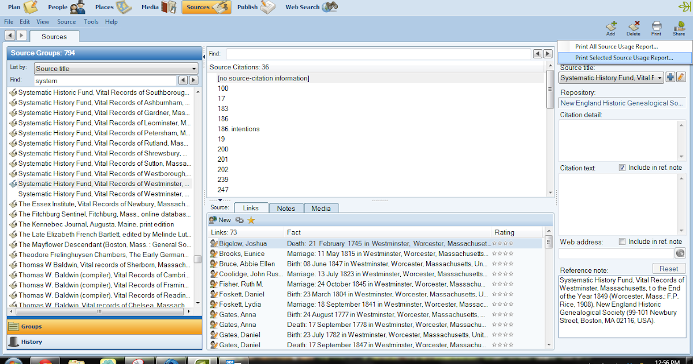
Task: Switch to the Notes tab
Action: point(286,208)
